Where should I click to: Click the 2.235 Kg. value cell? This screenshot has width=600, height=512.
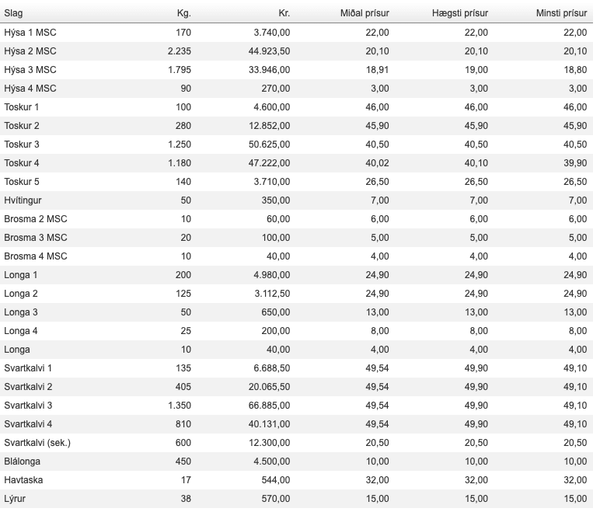tap(179, 51)
